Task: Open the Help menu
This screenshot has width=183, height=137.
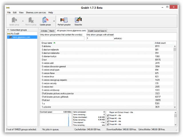Action: tap(51, 13)
